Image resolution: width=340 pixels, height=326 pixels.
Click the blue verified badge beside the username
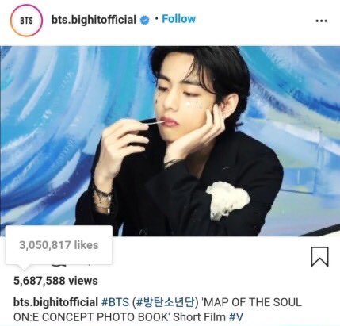144,20
